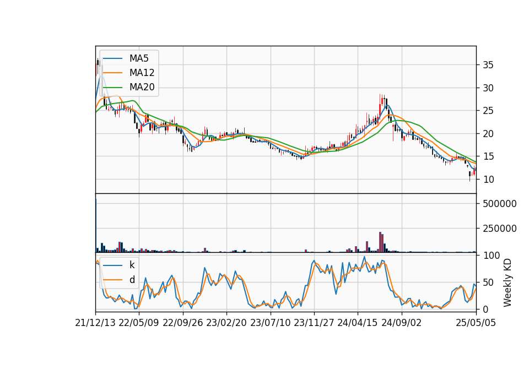This screenshot has width=529, height=380.
Task: Click the green MA20 legend line sample
Action: pos(112,87)
